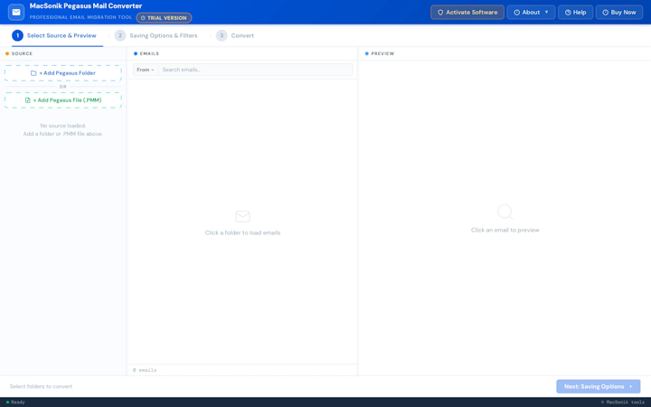651x407 pixels.
Task: Click the 'No source loaded.' message
Action: [63, 126]
